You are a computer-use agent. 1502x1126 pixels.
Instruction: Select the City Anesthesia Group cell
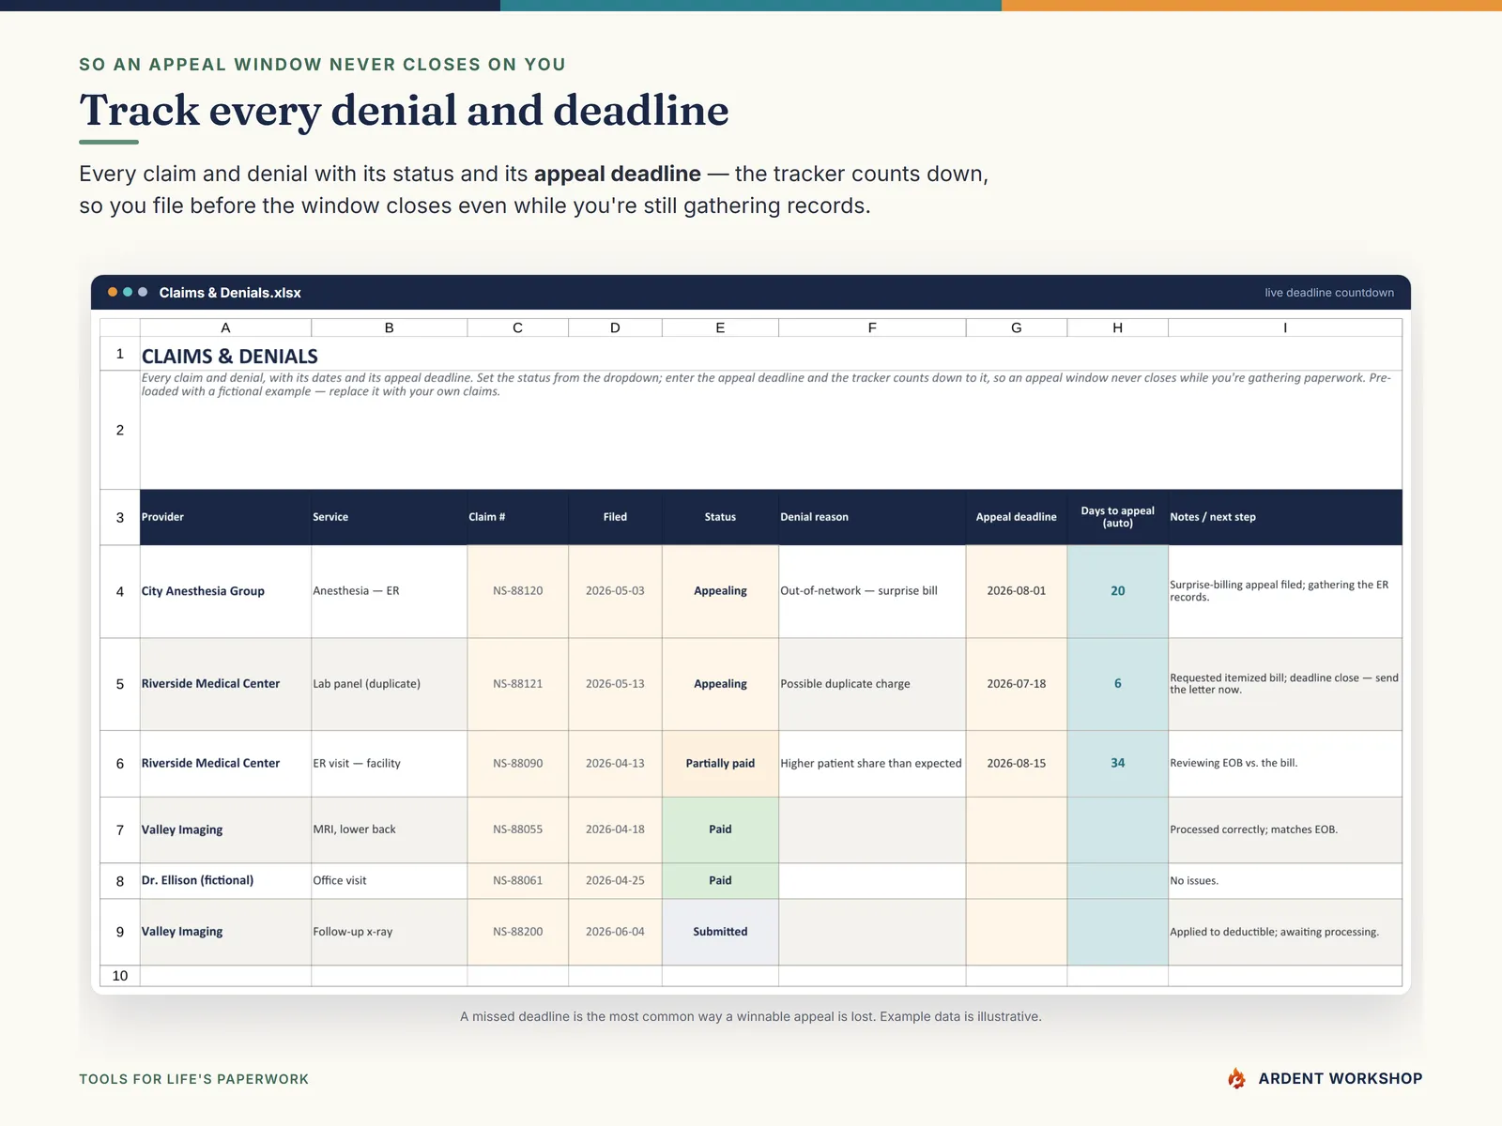point(225,591)
